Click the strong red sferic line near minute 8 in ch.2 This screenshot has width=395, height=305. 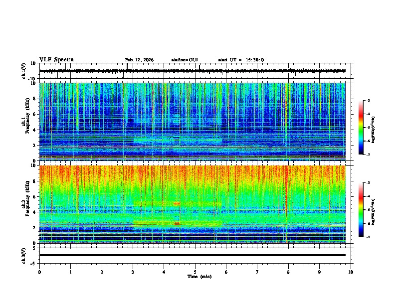point(287,204)
